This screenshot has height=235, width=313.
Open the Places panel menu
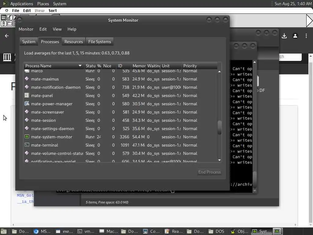pyautogui.click(x=43, y=4)
